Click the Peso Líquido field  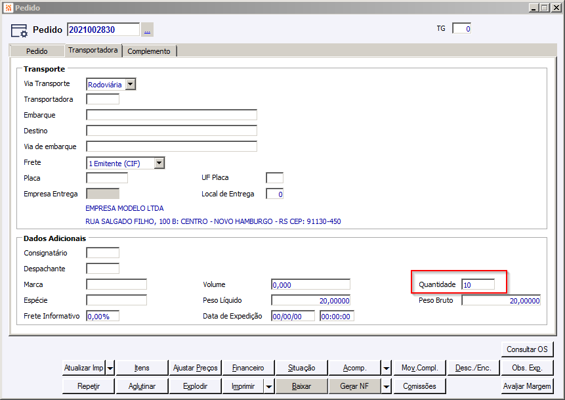click(x=310, y=300)
